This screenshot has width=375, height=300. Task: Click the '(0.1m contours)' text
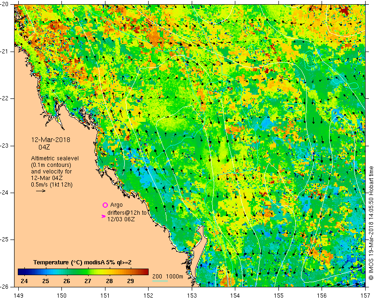51,165
